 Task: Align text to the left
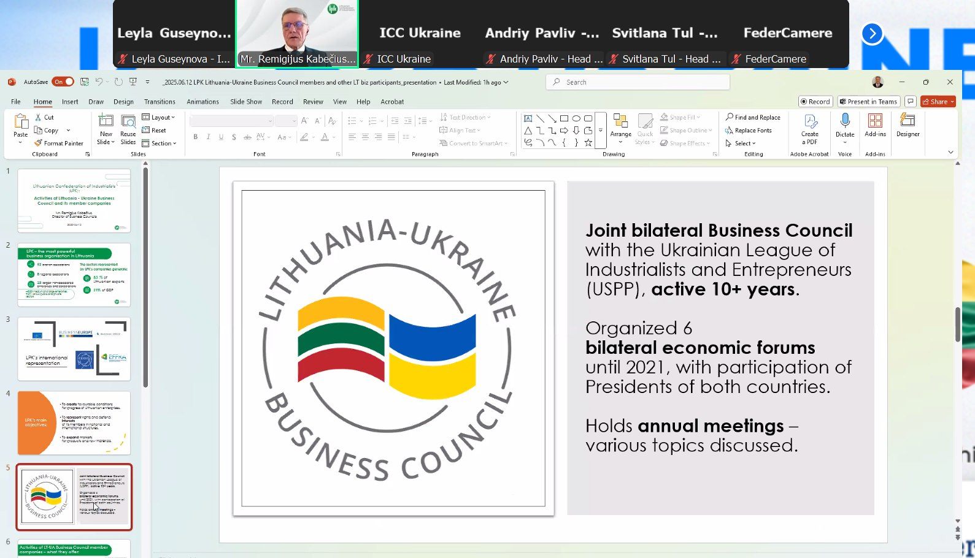click(x=352, y=137)
